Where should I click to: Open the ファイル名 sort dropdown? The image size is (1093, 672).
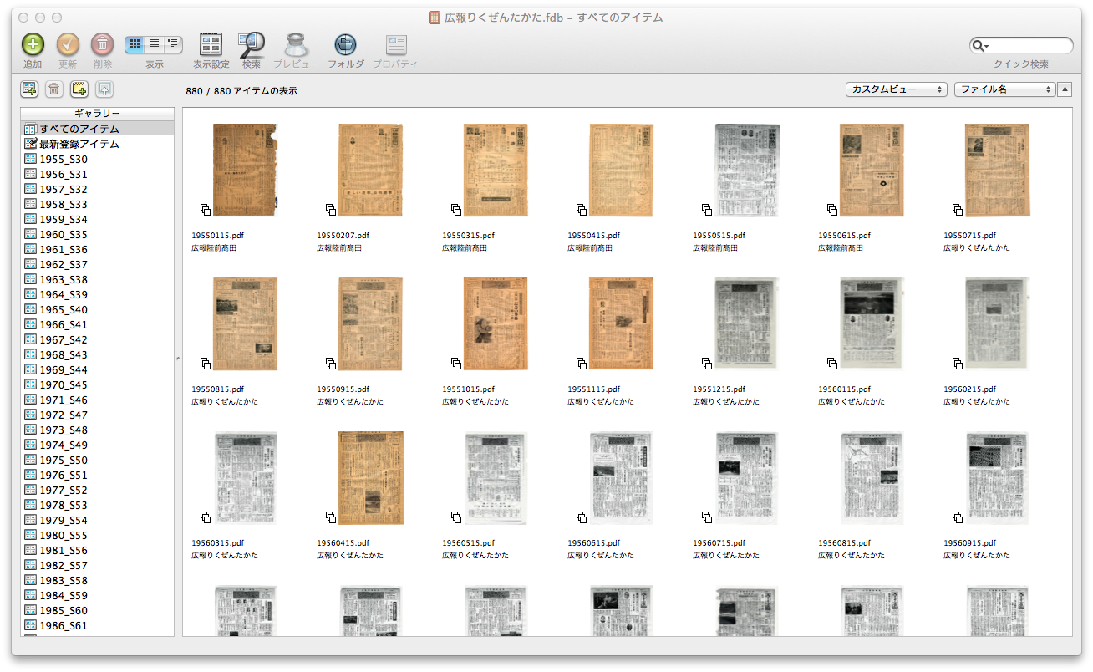coord(1005,89)
